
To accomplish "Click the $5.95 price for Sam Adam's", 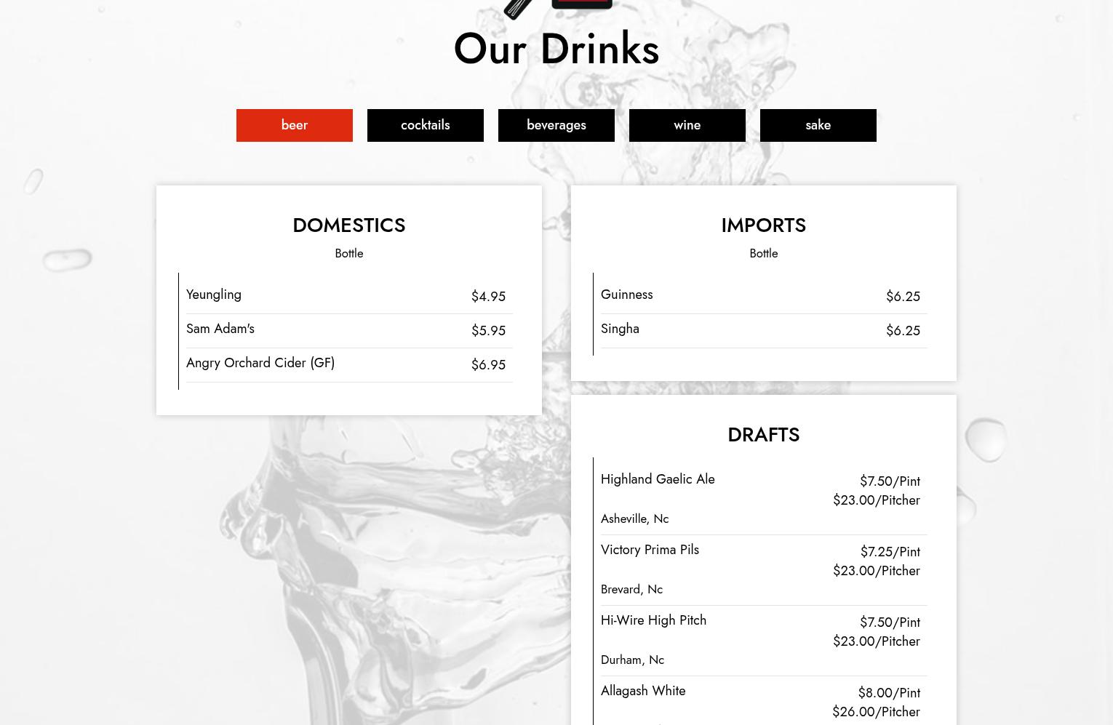I will pos(488,331).
